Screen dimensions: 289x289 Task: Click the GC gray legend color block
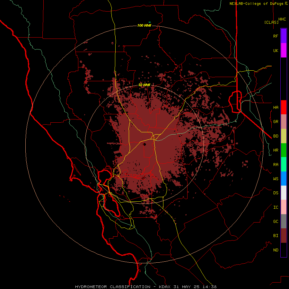pyautogui.click(x=284, y=221)
